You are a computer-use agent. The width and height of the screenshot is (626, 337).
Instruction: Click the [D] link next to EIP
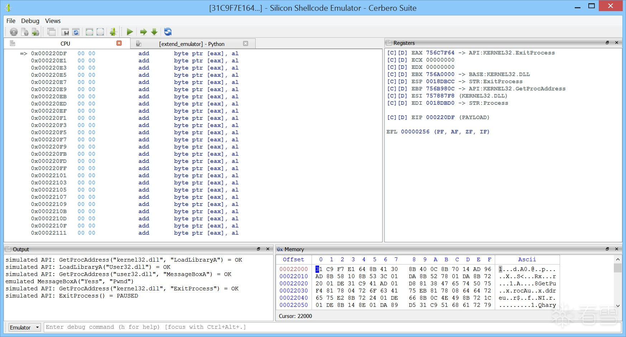coord(403,117)
